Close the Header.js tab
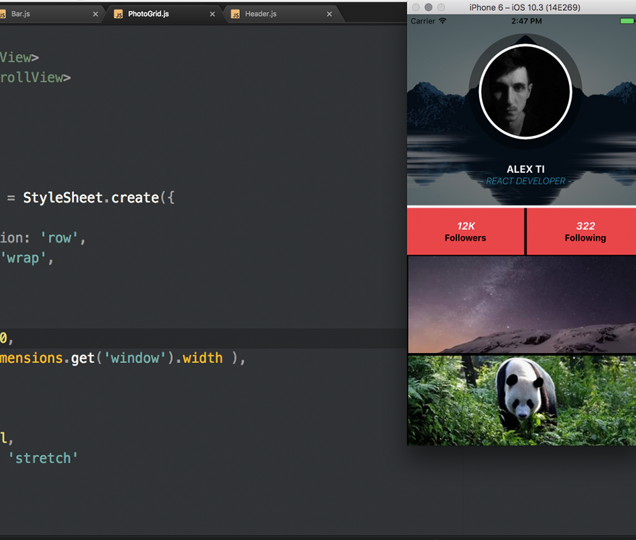Screen dimensions: 636x540 pyautogui.click(x=329, y=14)
